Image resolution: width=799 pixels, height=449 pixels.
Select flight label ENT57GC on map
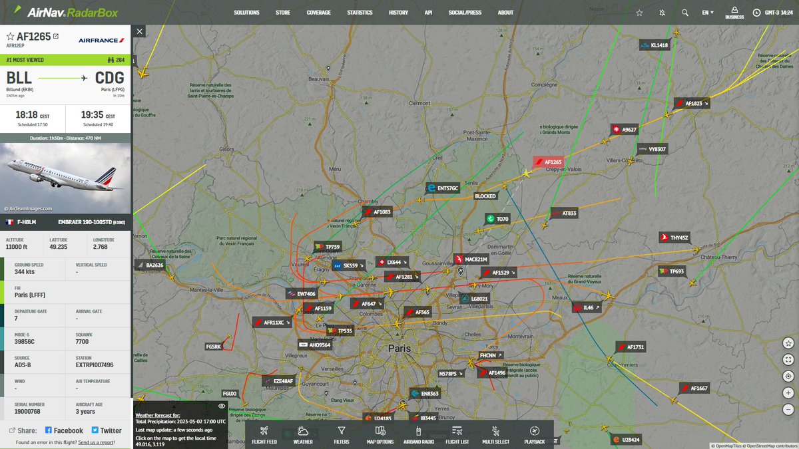tap(443, 189)
